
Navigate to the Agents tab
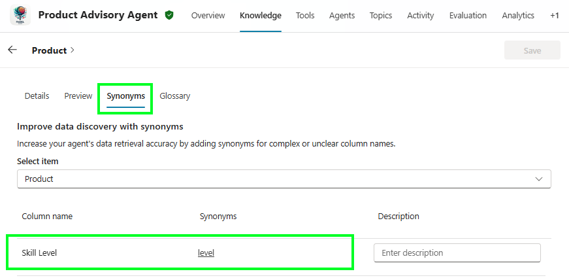342,16
